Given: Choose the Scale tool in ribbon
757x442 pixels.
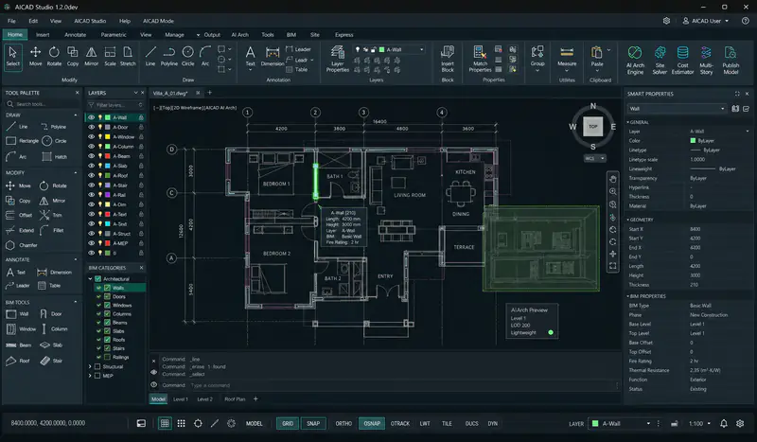Looking at the screenshot, I should coord(110,56).
